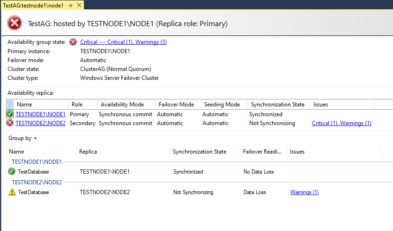Image resolution: width=393 pixels, height=231 pixels.
Task: Pin the TestAG tab with the pin icon
Action: point(70,5)
